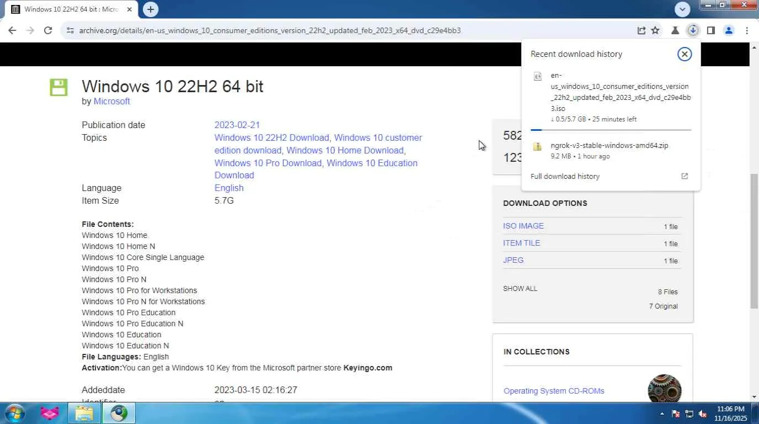This screenshot has width=759, height=424.
Task: Open the profile avatar menu
Action: pyautogui.click(x=729, y=30)
